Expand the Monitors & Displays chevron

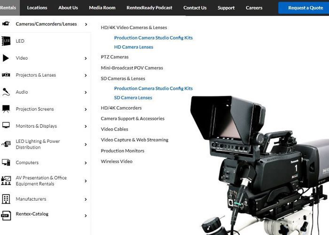86,126
